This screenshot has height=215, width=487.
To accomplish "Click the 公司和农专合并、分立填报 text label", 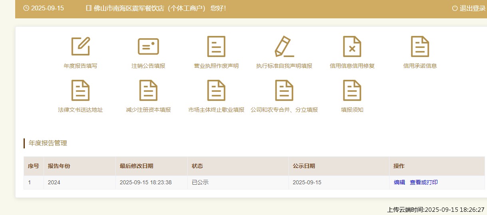I will click(x=284, y=110).
